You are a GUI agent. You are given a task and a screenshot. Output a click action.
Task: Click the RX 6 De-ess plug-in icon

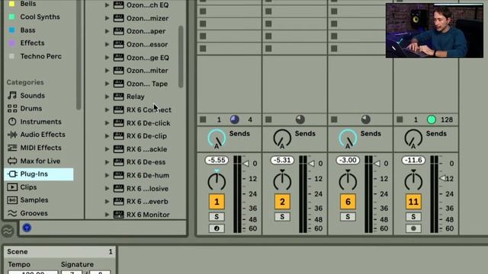point(118,162)
